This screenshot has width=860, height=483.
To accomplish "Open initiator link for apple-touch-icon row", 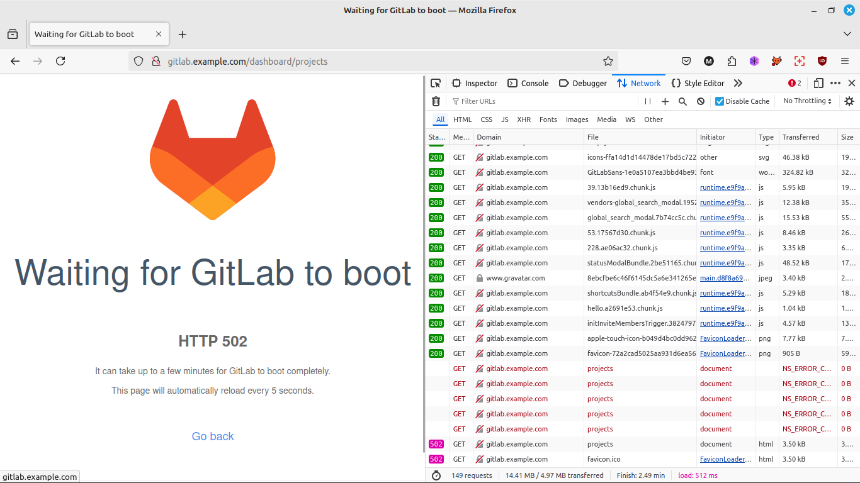I will 725,338.
